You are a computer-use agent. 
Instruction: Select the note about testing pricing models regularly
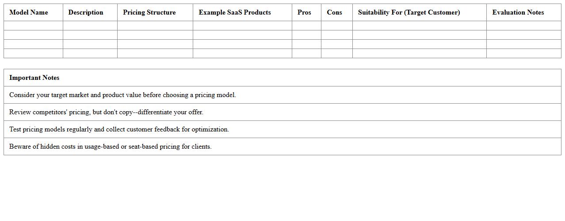click(x=119, y=129)
